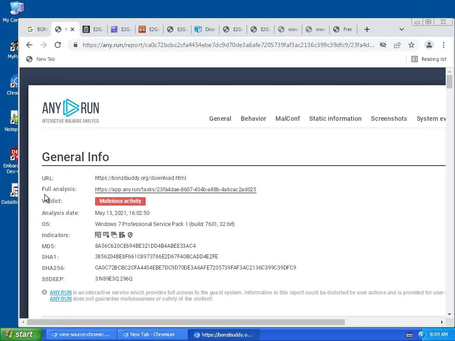Switch to the Dow tab
This screenshot has height=341, width=455.
[205, 29]
